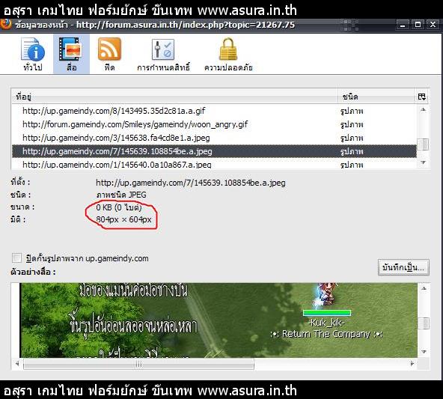443x399 pixels.
Task: Open the ทั่วไป (General) info tab icon
Action: pyautogui.click(x=33, y=54)
